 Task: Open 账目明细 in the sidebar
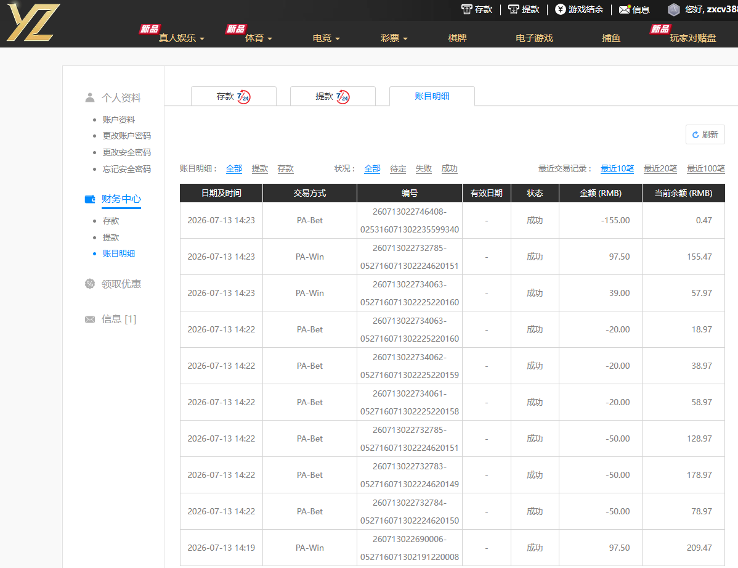(x=119, y=253)
